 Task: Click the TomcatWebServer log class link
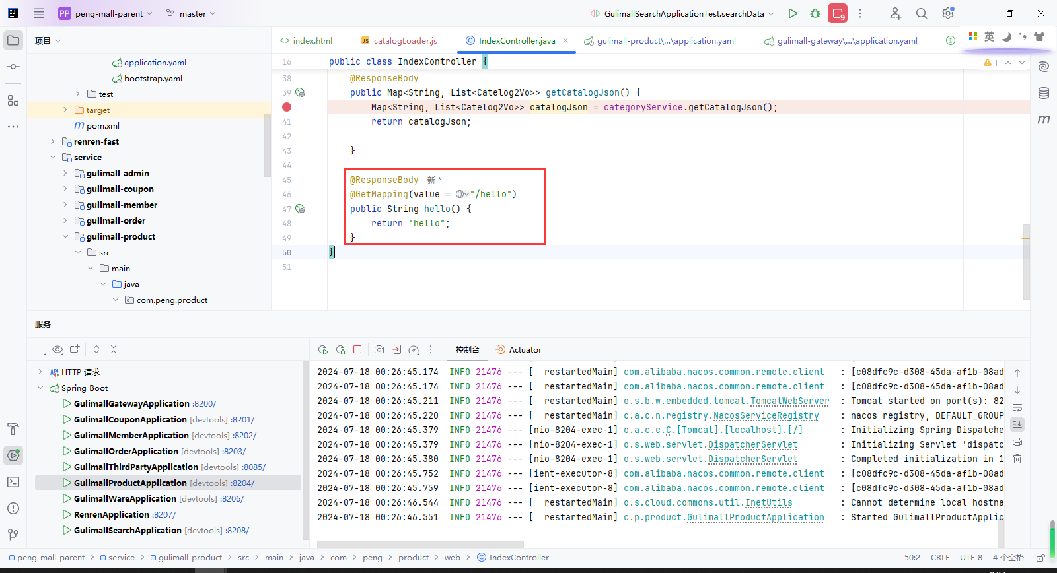(789, 401)
